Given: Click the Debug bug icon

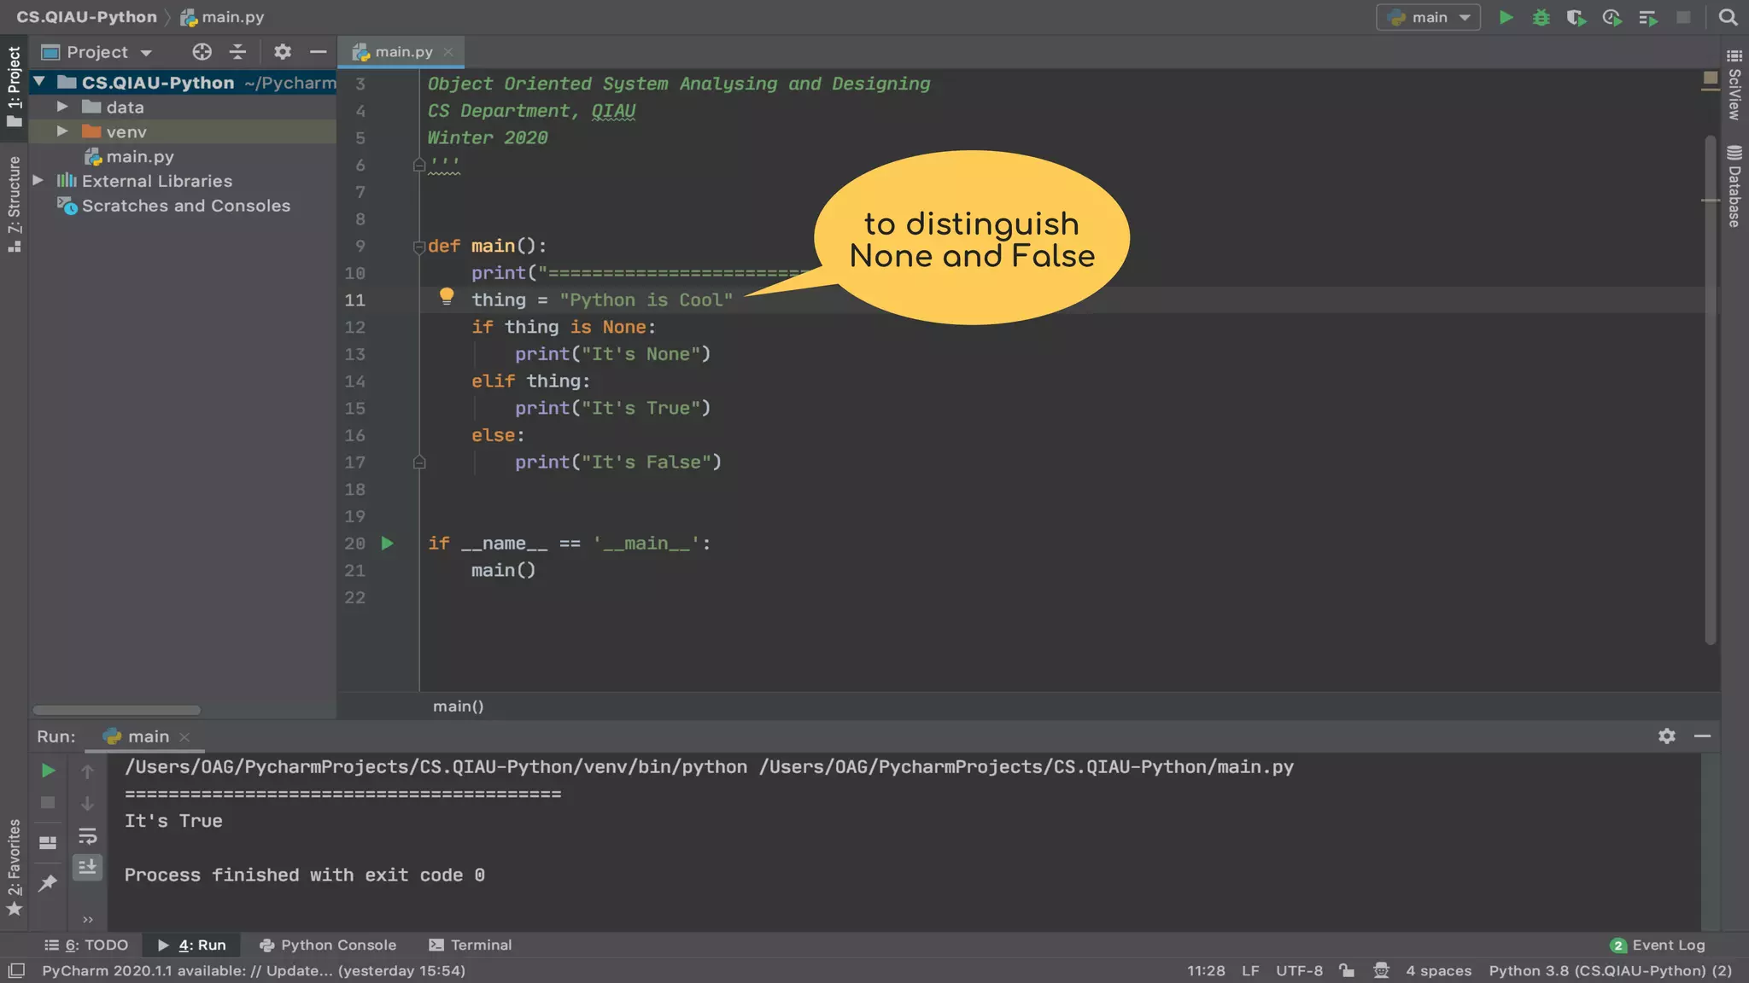Looking at the screenshot, I should coord(1541,17).
